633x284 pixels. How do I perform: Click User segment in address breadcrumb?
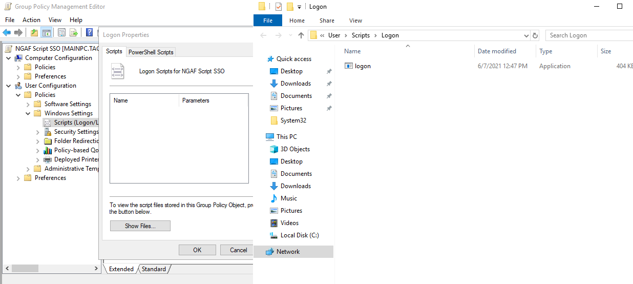(334, 35)
